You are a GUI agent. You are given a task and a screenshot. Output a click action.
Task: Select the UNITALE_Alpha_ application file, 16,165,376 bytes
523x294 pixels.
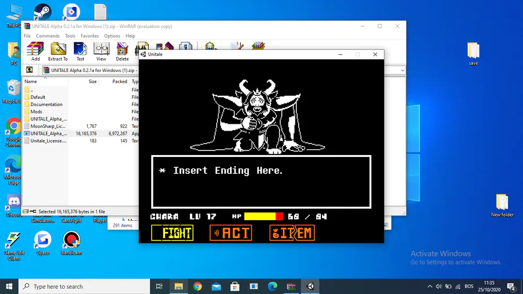tap(81, 133)
